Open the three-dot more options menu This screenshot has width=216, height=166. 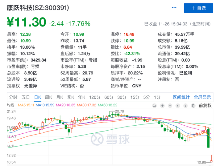[174, 8]
